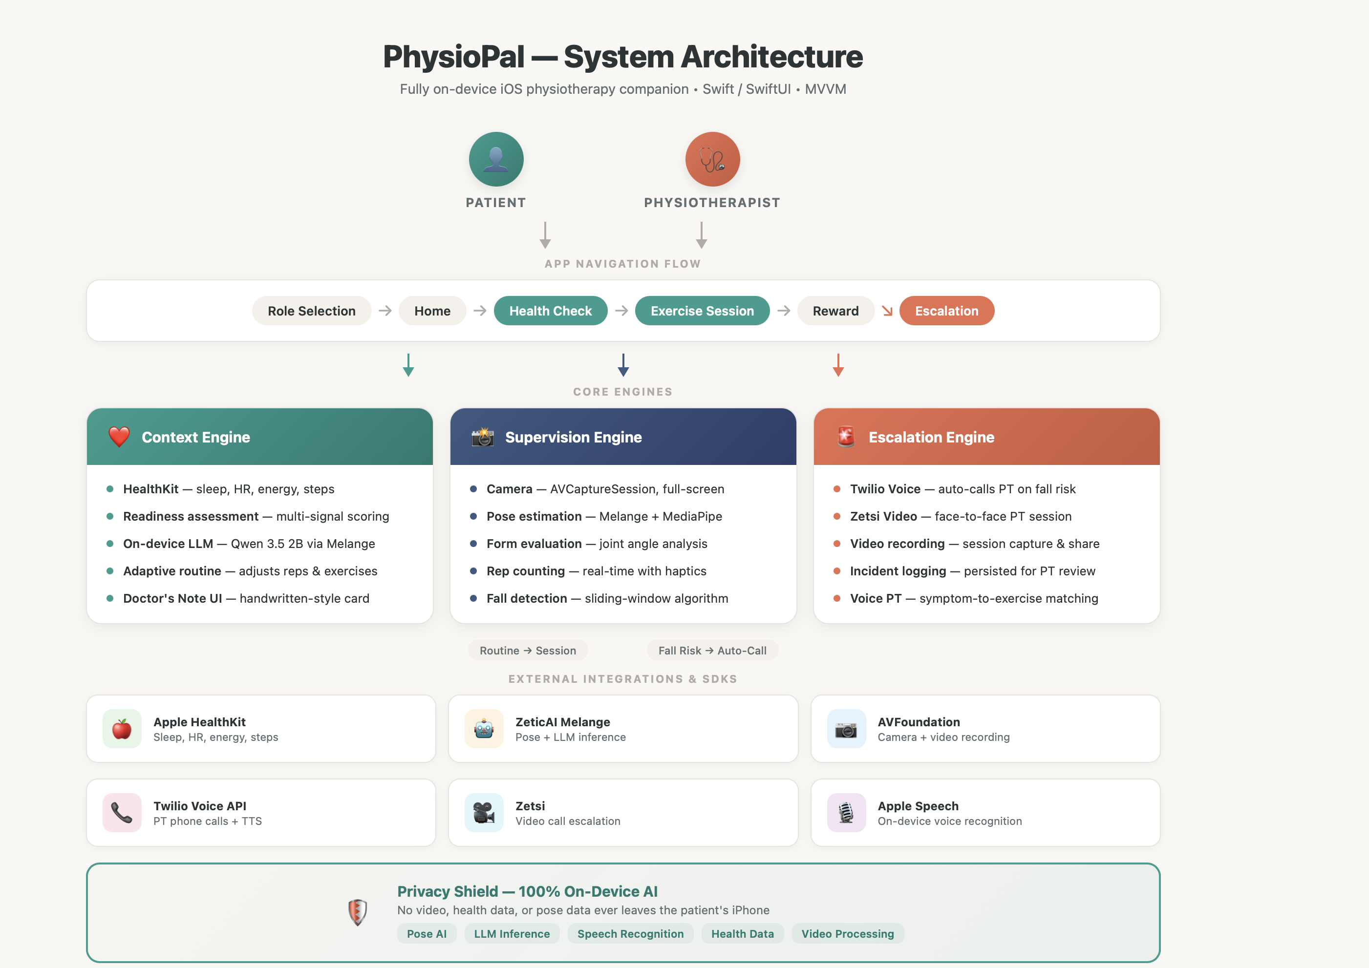Click the Twilio Voice API phone icon

pos(122,812)
